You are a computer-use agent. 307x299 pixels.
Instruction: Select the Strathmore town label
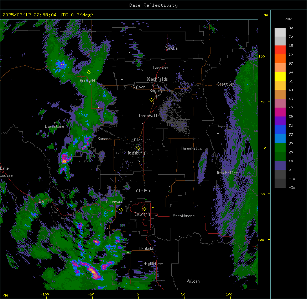pos(184,216)
